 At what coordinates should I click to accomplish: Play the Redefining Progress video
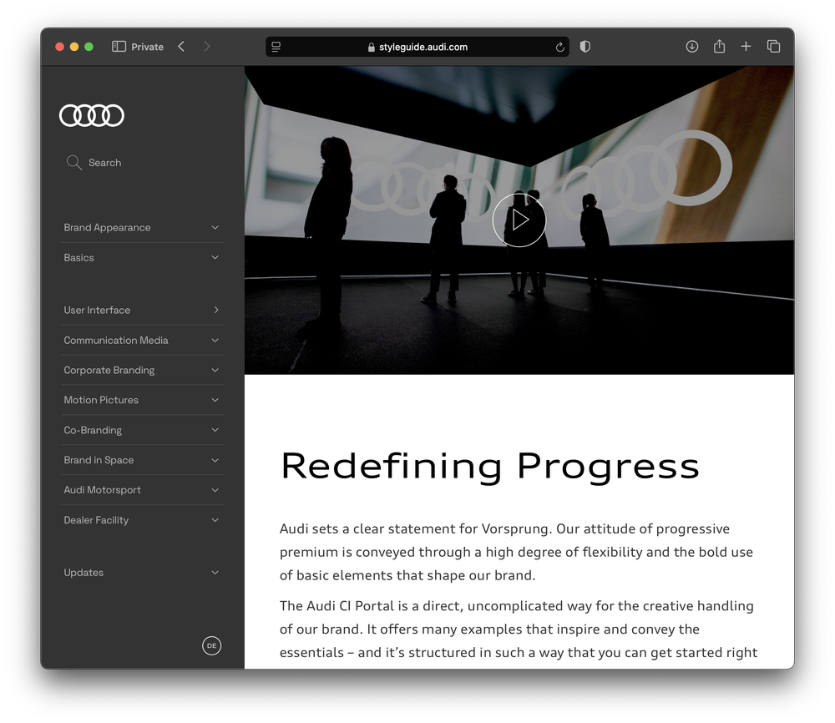[519, 220]
